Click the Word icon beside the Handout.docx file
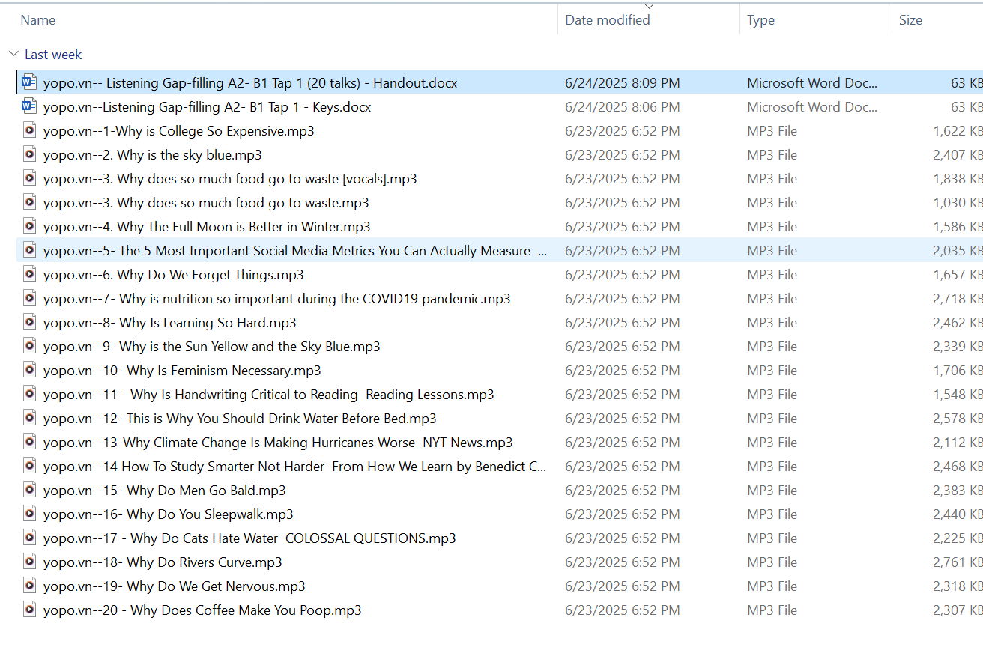The height and width of the screenshot is (662, 983). (x=29, y=82)
